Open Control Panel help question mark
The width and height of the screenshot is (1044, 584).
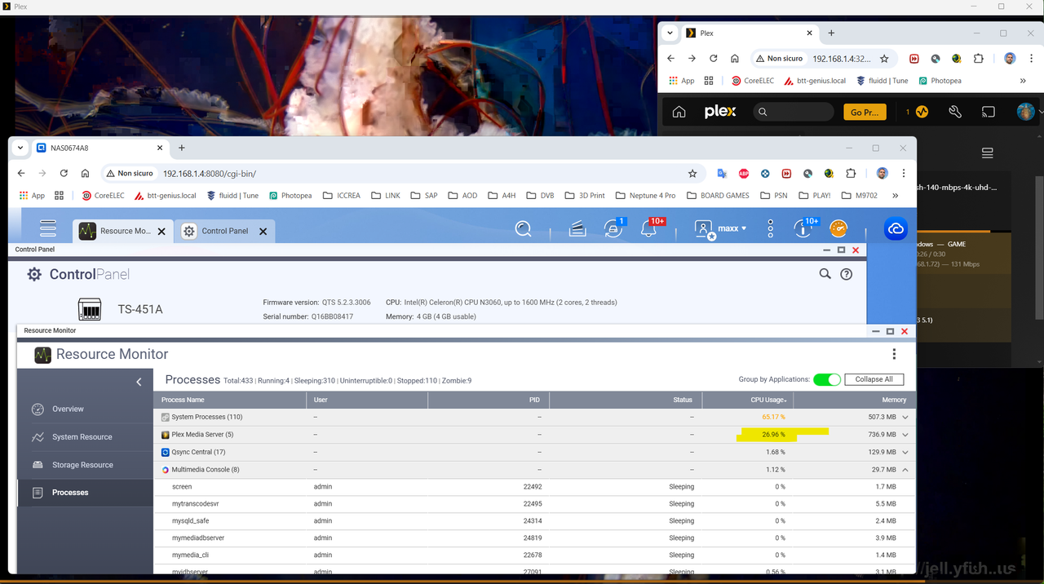tap(847, 274)
